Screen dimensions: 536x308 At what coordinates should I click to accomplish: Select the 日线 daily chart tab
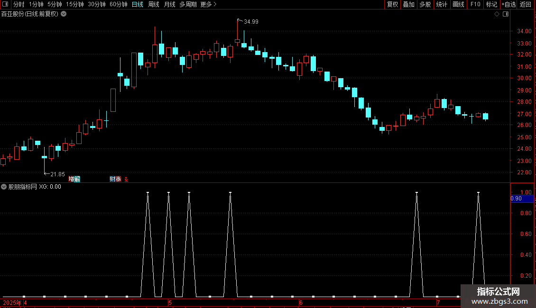pyautogui.click(x=138, y=4)
